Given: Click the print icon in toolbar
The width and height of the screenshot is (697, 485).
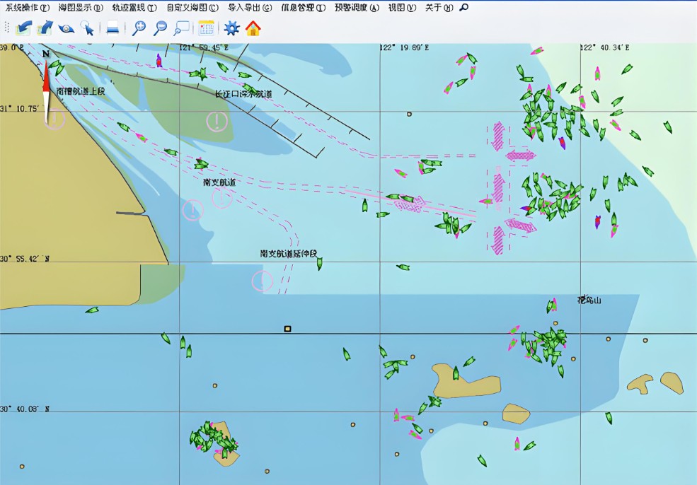Looking at the screenshot, I should 113,28.
